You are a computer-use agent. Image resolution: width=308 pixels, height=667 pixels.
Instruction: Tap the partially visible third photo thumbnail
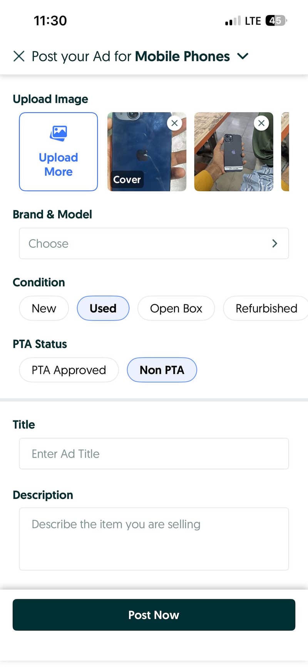pos(285,151)
